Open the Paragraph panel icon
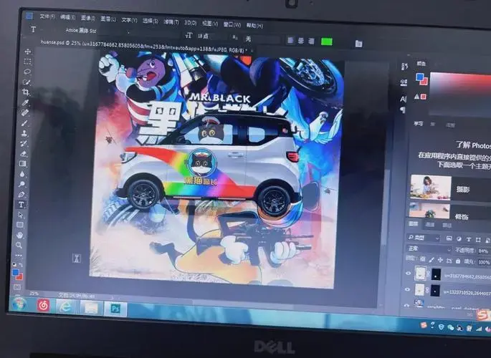The height and width of the screenshot is (358, 491). 403,110
